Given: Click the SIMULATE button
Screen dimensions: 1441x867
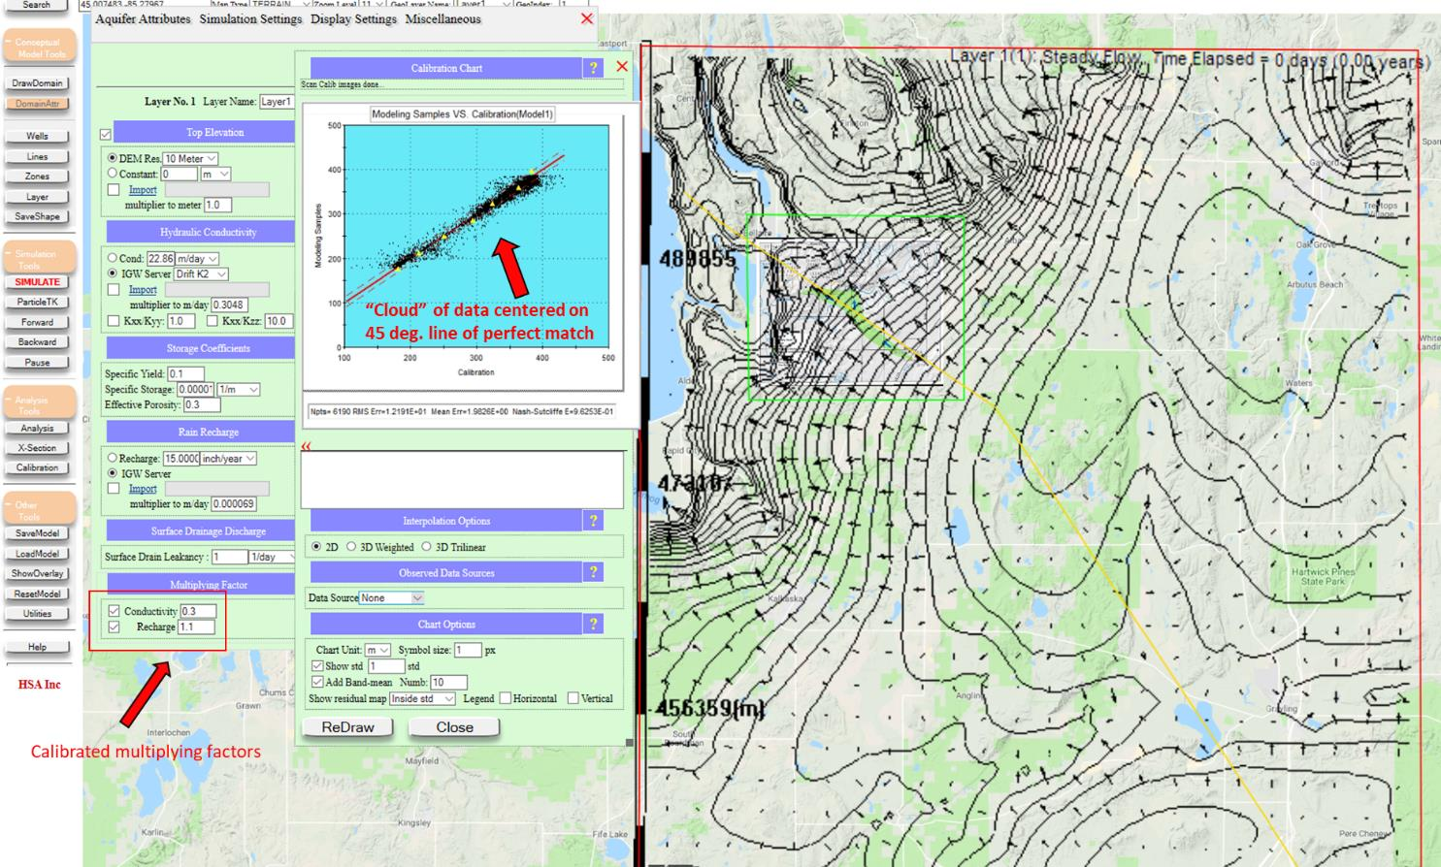Looking at the screenshot, I should click(37, 282).
